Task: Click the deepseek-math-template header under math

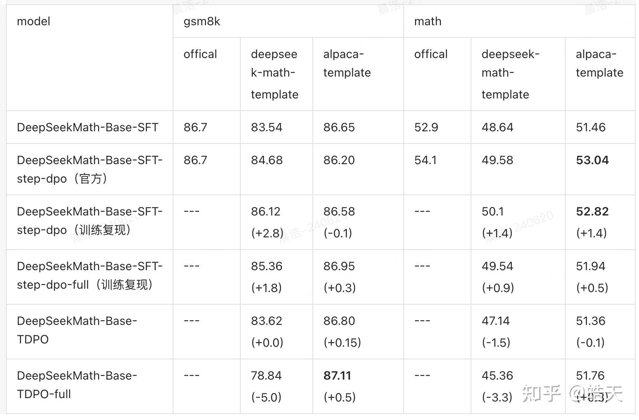Action: click(x=510, y=74)
